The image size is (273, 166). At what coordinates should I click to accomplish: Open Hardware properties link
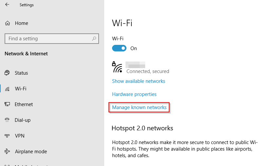pyautogui.click(x=134, y=94)
